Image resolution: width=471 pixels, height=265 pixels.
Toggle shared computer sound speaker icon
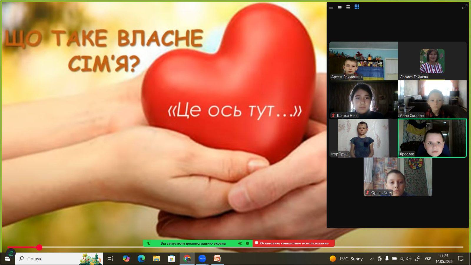pyautogui.click(x=240, y=243)
